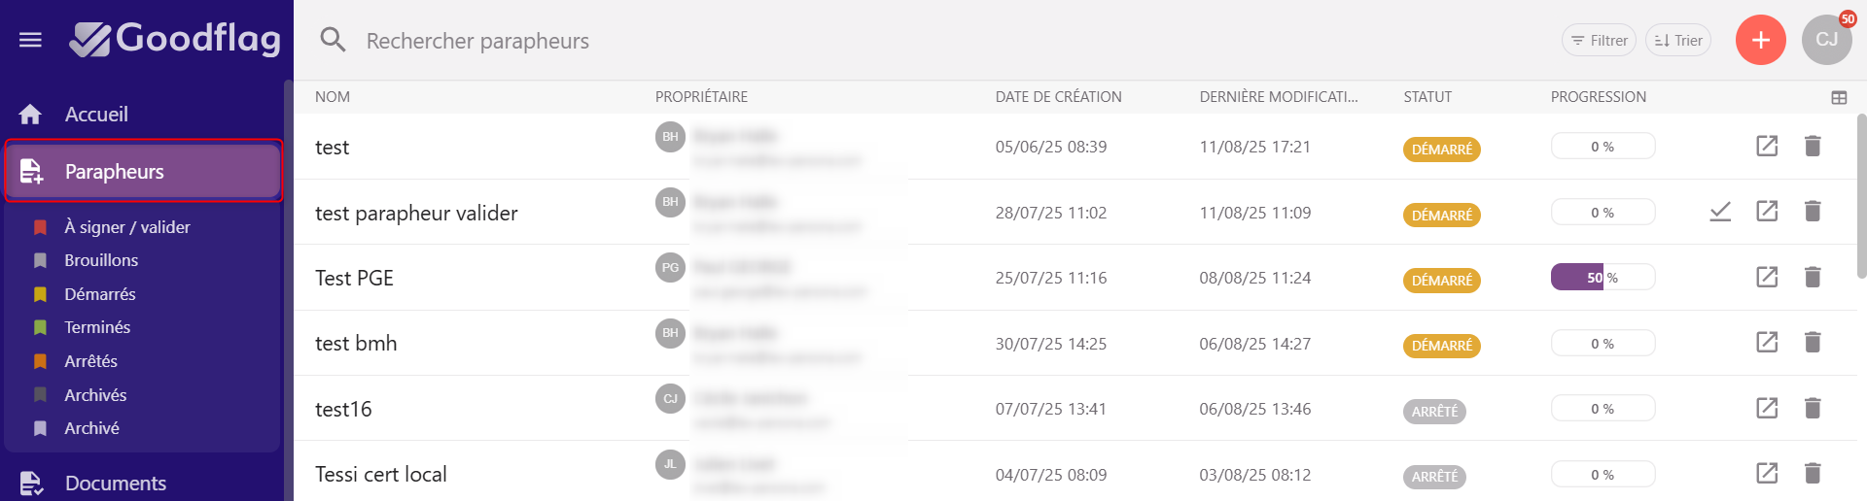
Task: Select Documents in the sidebar
Action: [x=115, y=483]
